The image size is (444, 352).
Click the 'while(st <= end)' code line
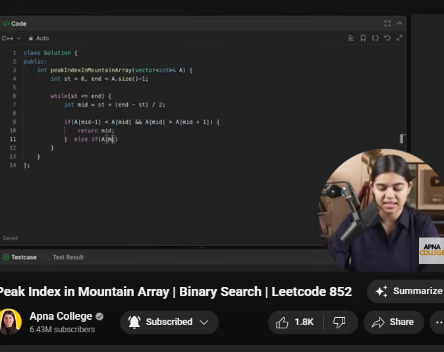[x=81, y=96]
